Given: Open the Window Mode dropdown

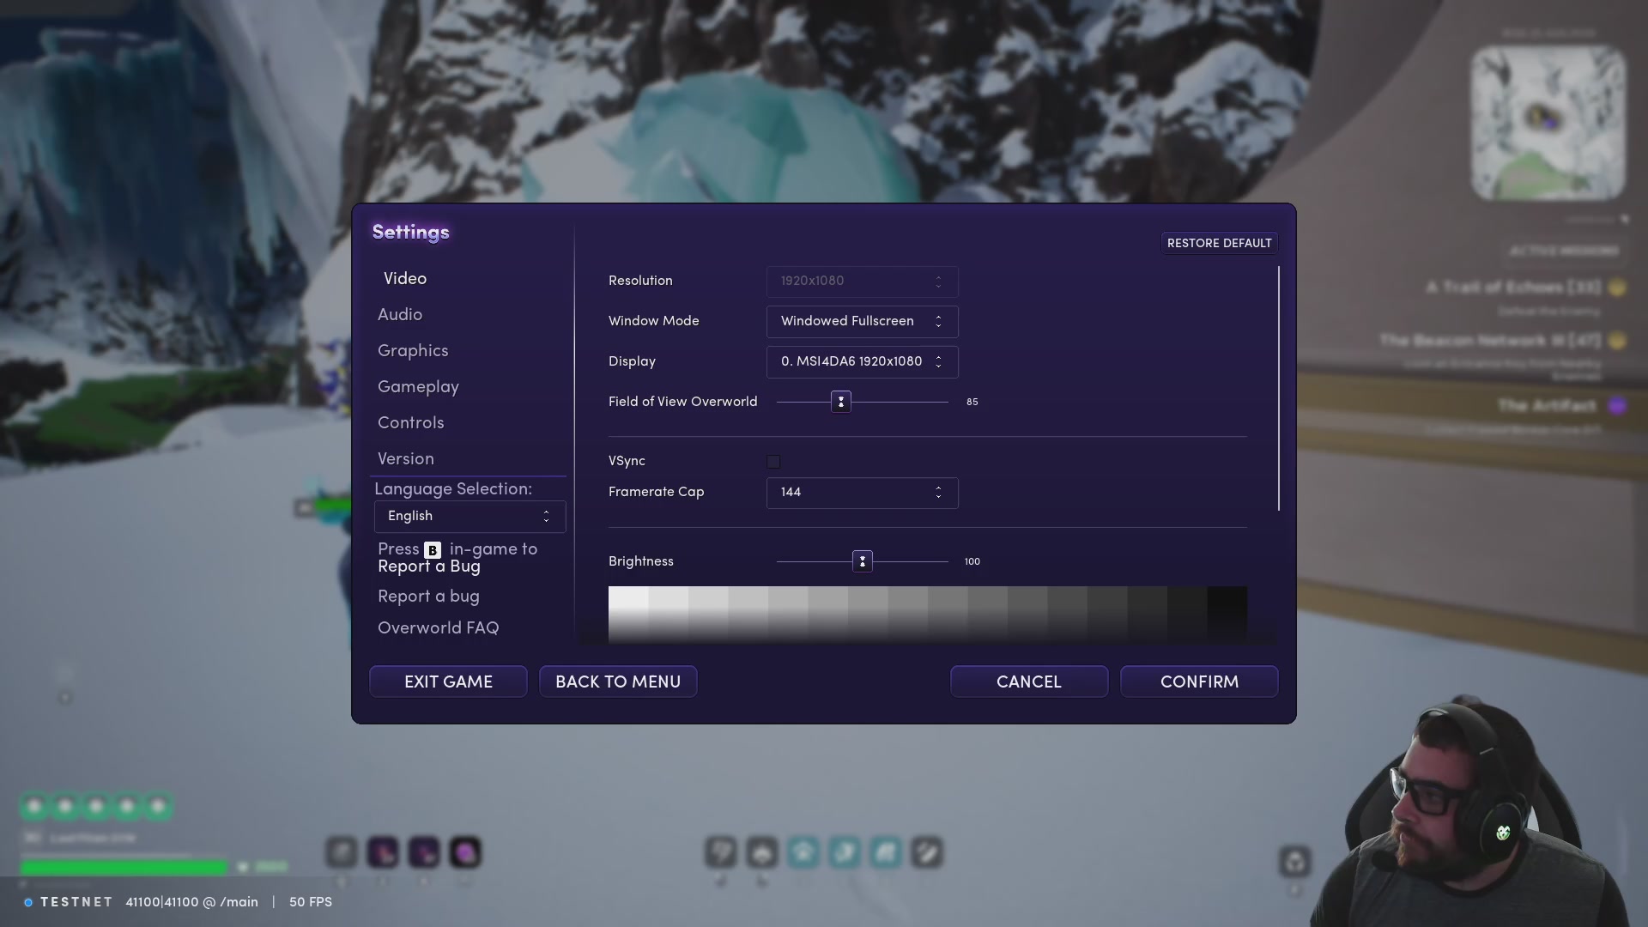Looking at the screenshot, I should coord(862,321).
